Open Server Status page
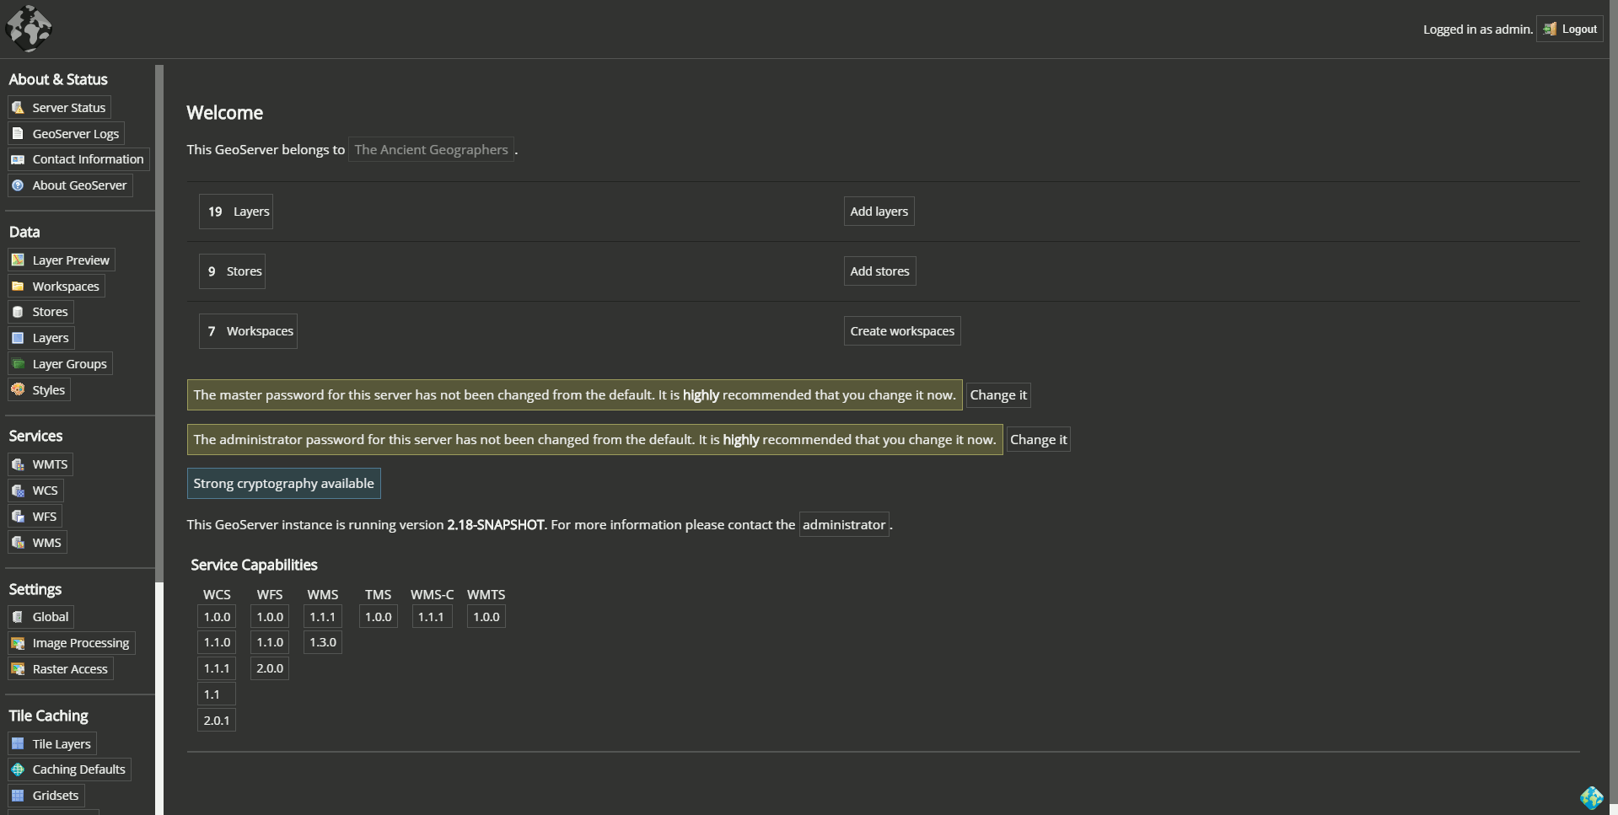This screenshot has width=1618, height=815. coord(59,108)
